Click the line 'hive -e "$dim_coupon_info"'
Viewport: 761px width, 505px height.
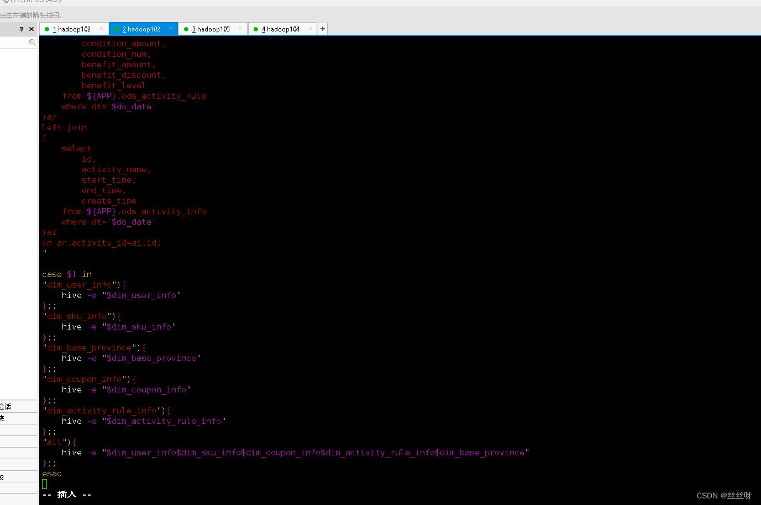tap(126, 390)
